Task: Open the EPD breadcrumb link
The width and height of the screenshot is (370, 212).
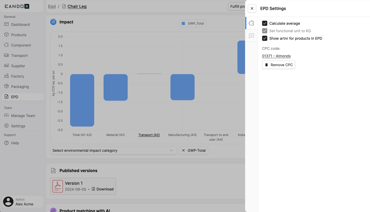Action: point(52,6)
